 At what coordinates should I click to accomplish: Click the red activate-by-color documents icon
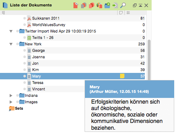point(91,5)
